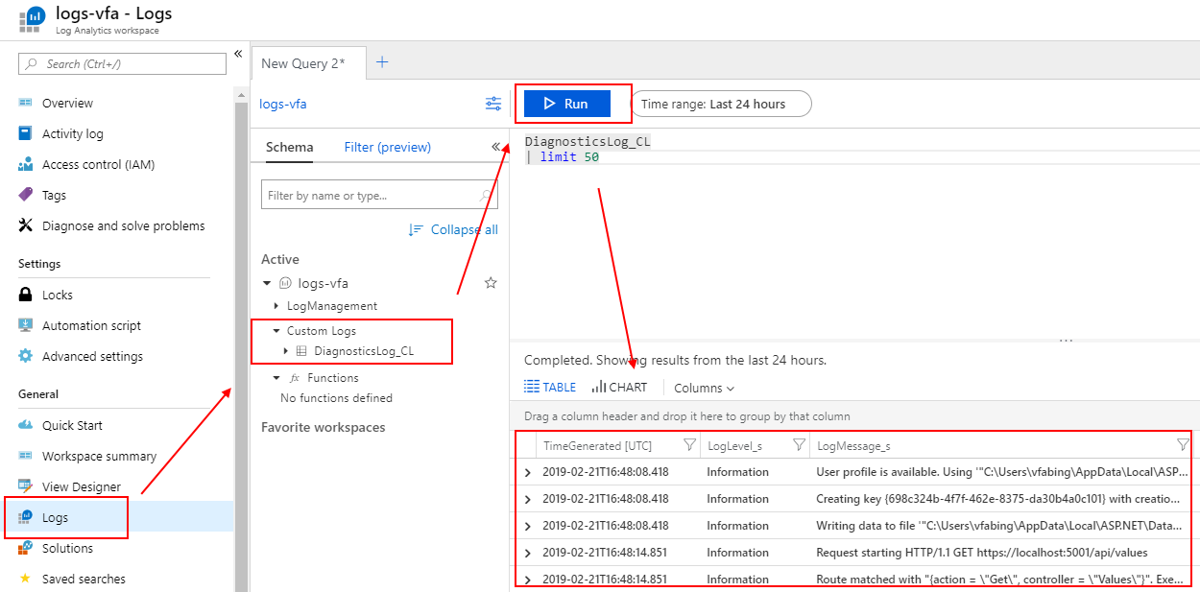The image size is (1200, 592).
Task: Click the Filter by name or type field
Action: click(379, 195)
